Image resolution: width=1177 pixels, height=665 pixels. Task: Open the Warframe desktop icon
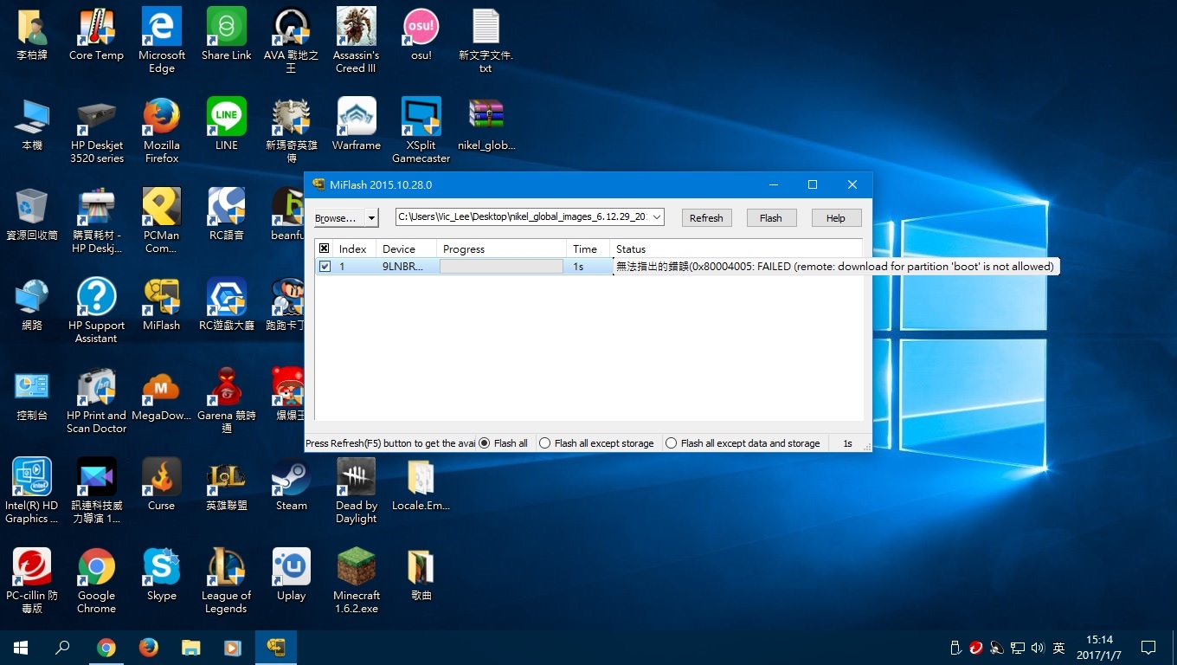point(356,125)
